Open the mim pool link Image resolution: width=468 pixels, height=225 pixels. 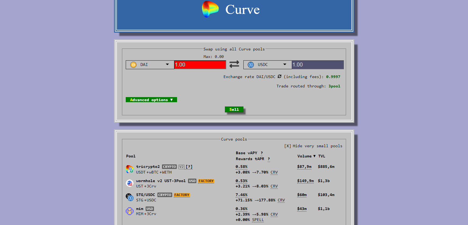pyautogui.click(x=139, y=209)
